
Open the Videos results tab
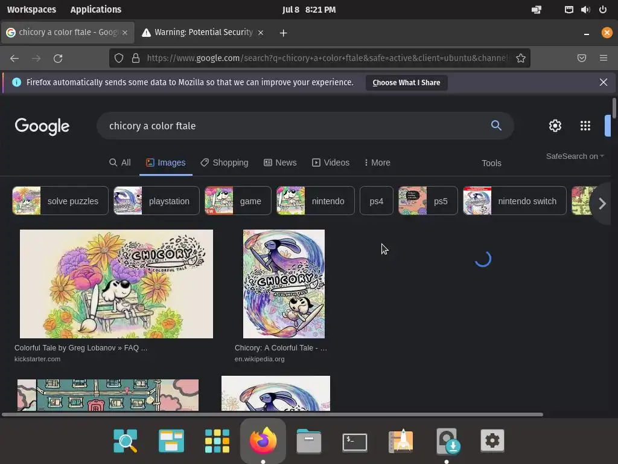click(x=331, y=163)
